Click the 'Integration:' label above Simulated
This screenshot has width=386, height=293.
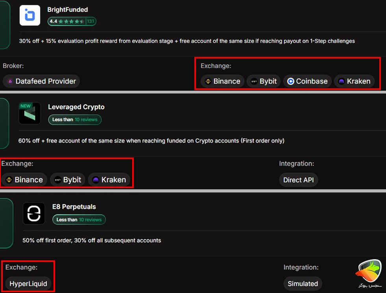(x=301, y=267)
